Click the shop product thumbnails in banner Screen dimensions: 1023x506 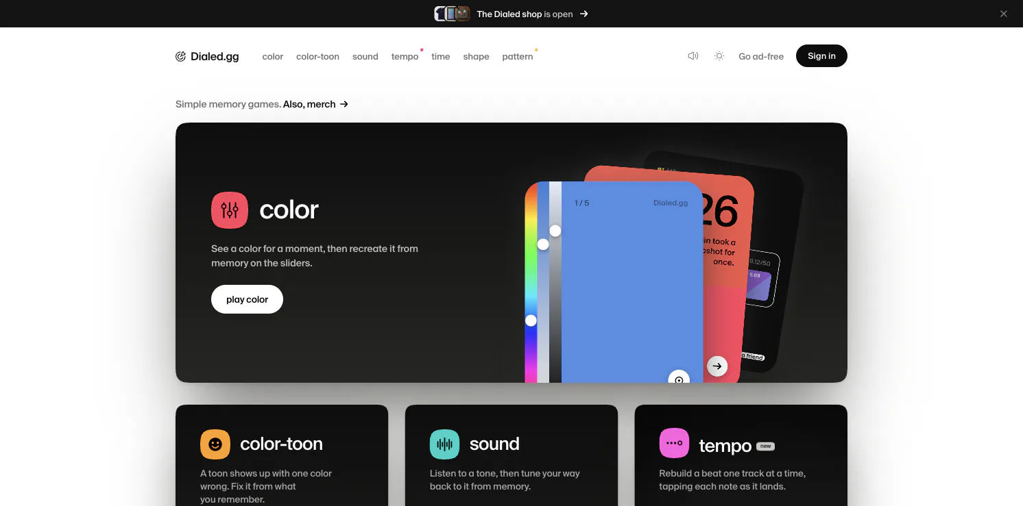pos(453,14)
